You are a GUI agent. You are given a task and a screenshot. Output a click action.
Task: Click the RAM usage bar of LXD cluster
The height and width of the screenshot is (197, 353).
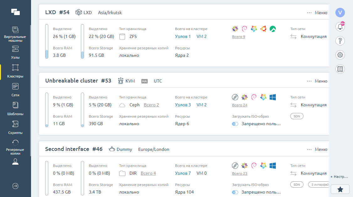(x=47, y=41)
